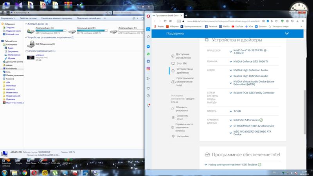The height and width of the screenshot is (176, 313).
Task: Expand Realtek PCIe GBE Family Controller entry
Action: [x=231, y=93]
